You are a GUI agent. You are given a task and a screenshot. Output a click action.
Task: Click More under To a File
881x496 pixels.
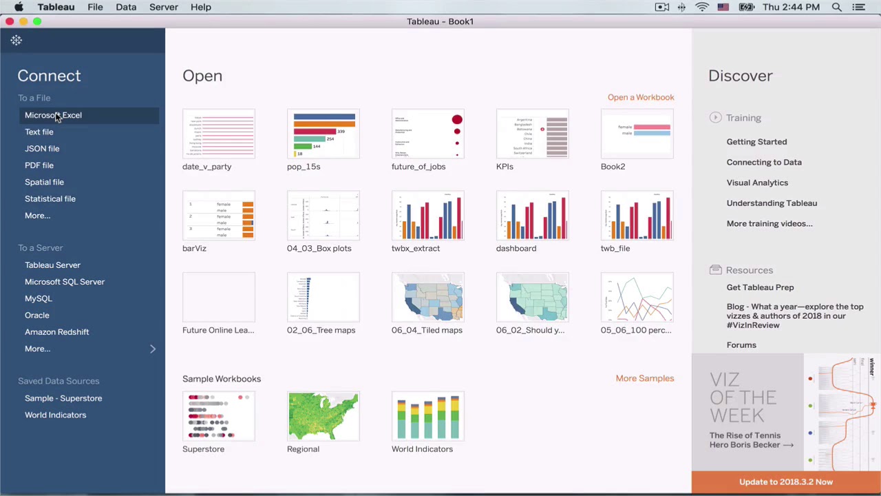click(37, 216)
